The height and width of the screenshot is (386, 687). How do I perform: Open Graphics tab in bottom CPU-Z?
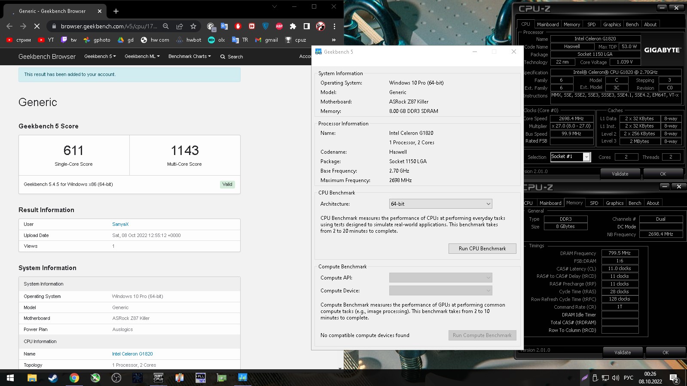614,203
